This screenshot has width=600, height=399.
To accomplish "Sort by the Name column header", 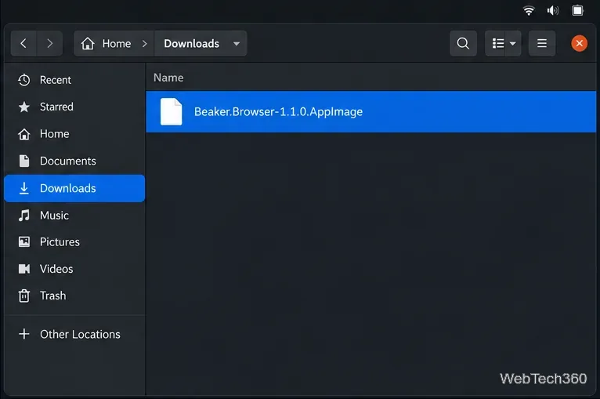I will click(168, 78).
